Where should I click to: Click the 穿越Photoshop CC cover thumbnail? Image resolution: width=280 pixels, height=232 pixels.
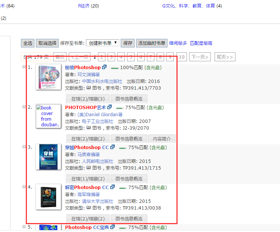click(48, 157)
